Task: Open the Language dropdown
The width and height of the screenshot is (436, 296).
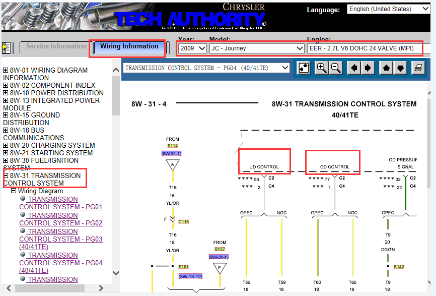Action: (x=388, y=9)
